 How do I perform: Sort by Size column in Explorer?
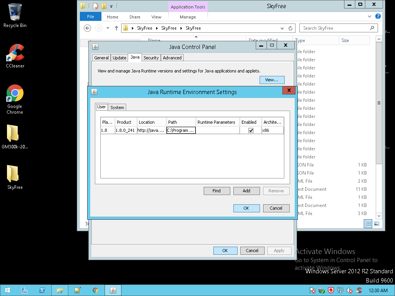354,40
